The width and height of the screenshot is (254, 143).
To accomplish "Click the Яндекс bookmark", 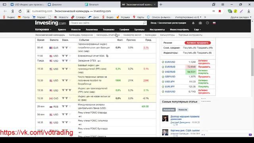I will point(9,17).
